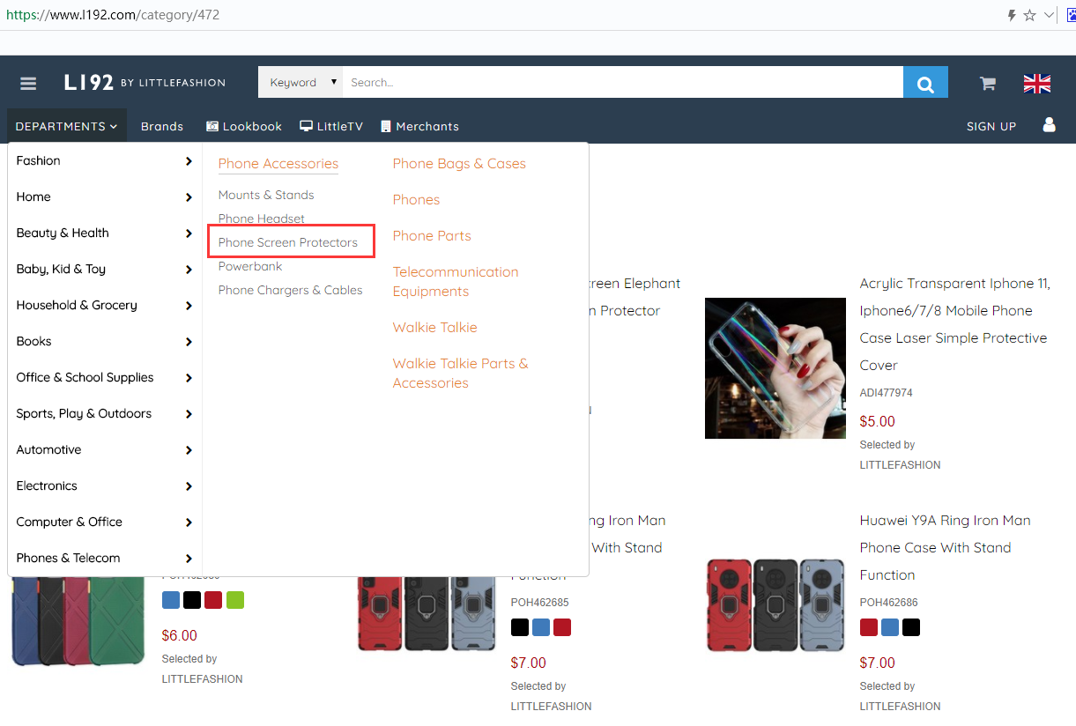Pick the black swatch for item POH462686

(911, 627)
